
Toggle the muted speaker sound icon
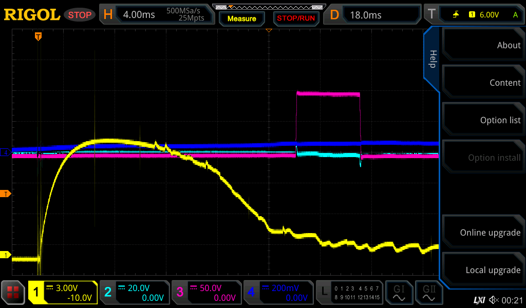click(494, 299)
